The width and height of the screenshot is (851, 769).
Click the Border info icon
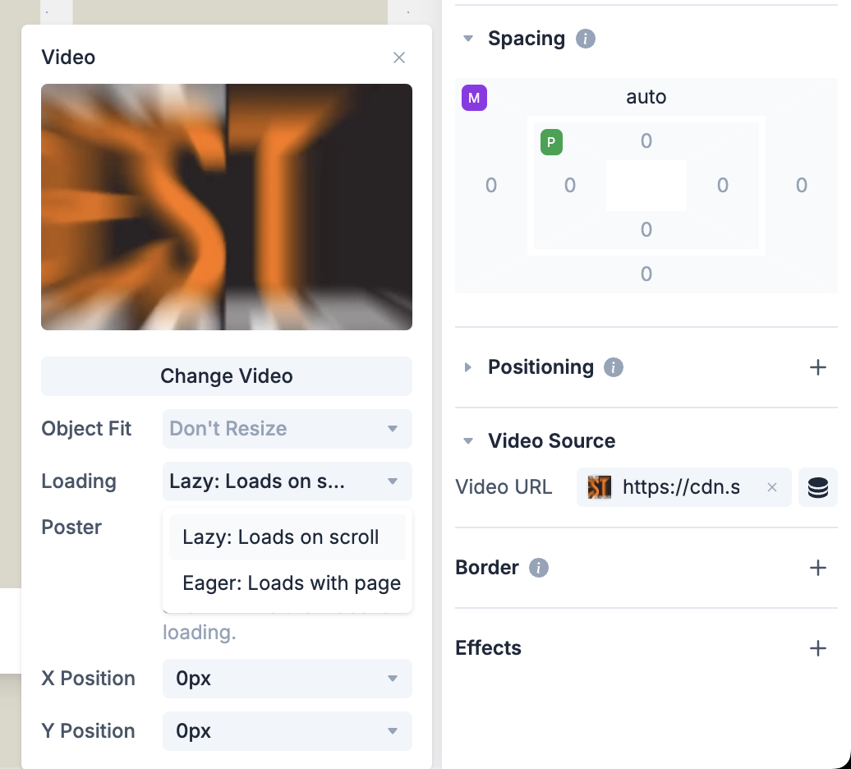coord(539,568)
